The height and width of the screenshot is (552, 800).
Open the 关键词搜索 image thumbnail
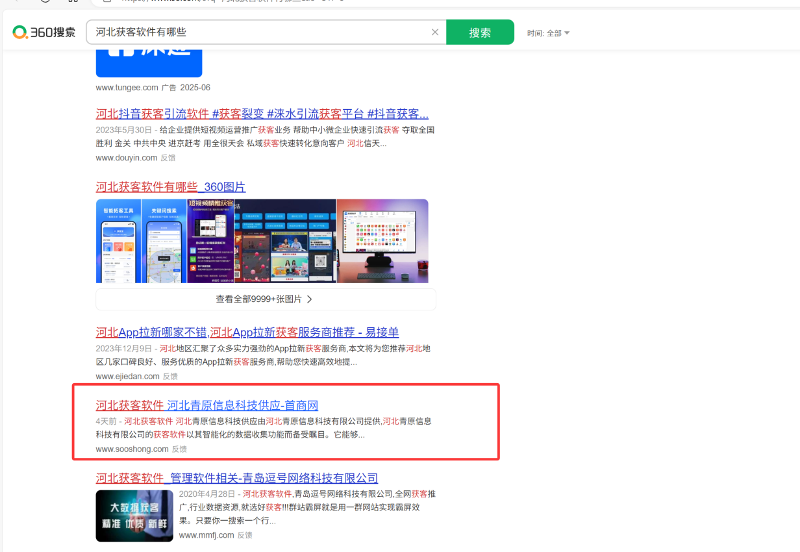[x=164, y=241]
